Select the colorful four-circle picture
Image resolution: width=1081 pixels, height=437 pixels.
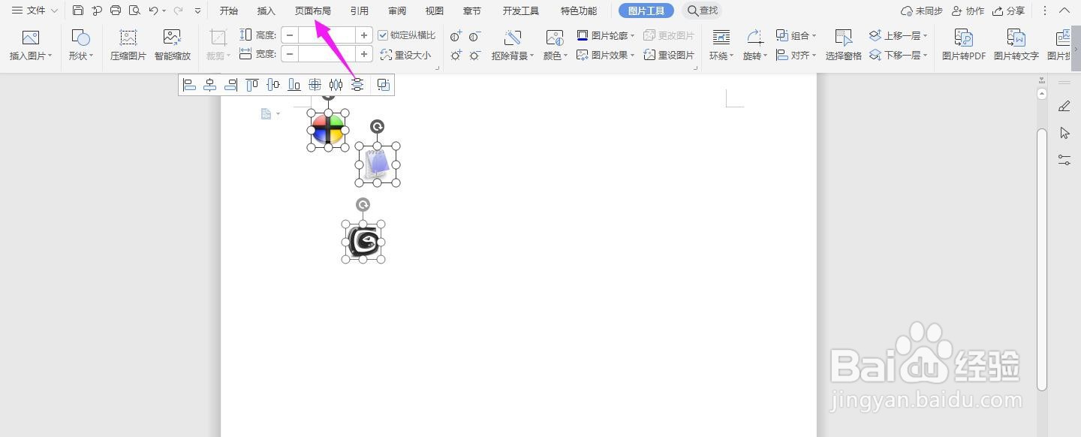click(328, 131)
